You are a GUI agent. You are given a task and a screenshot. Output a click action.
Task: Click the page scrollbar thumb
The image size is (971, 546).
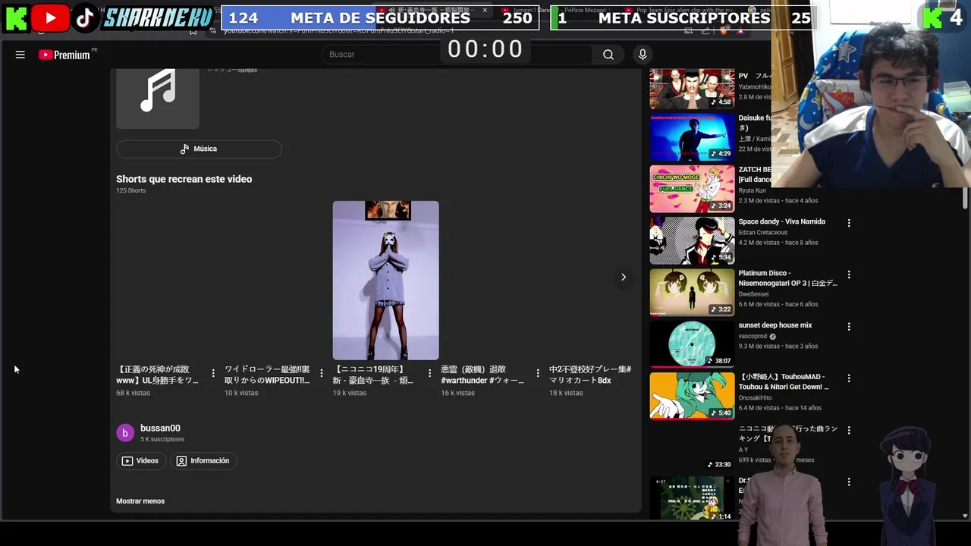point(965,197)
